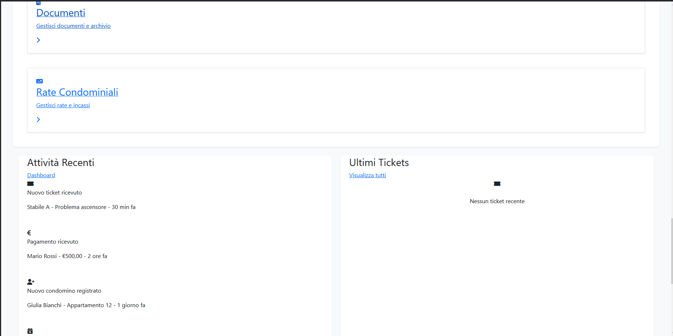The width and height of the screenshot is (673, 336).
Task: Select the Pagamento ricevuto activity entry
Action: (52, 242)
